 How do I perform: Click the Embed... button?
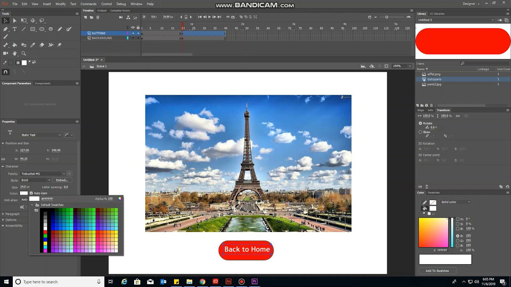[62, 180]
